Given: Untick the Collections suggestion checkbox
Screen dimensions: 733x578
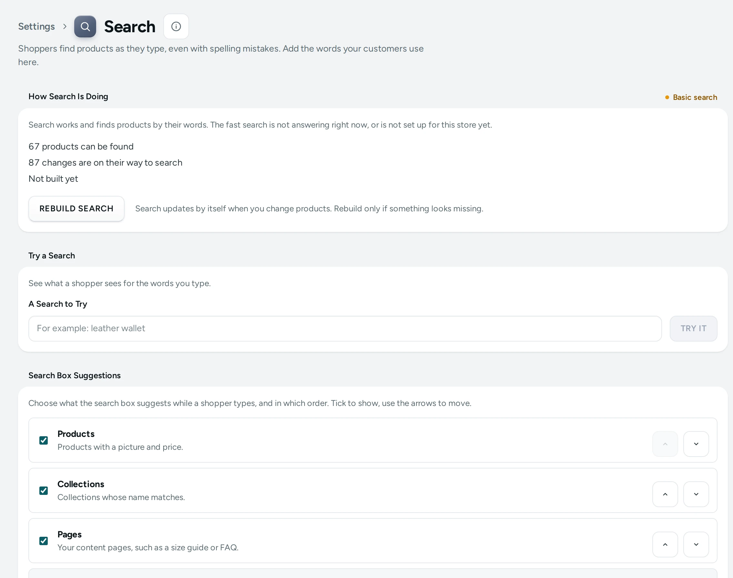Looking at the screenshot, I should pyautogui.click(x=43, y=490).
